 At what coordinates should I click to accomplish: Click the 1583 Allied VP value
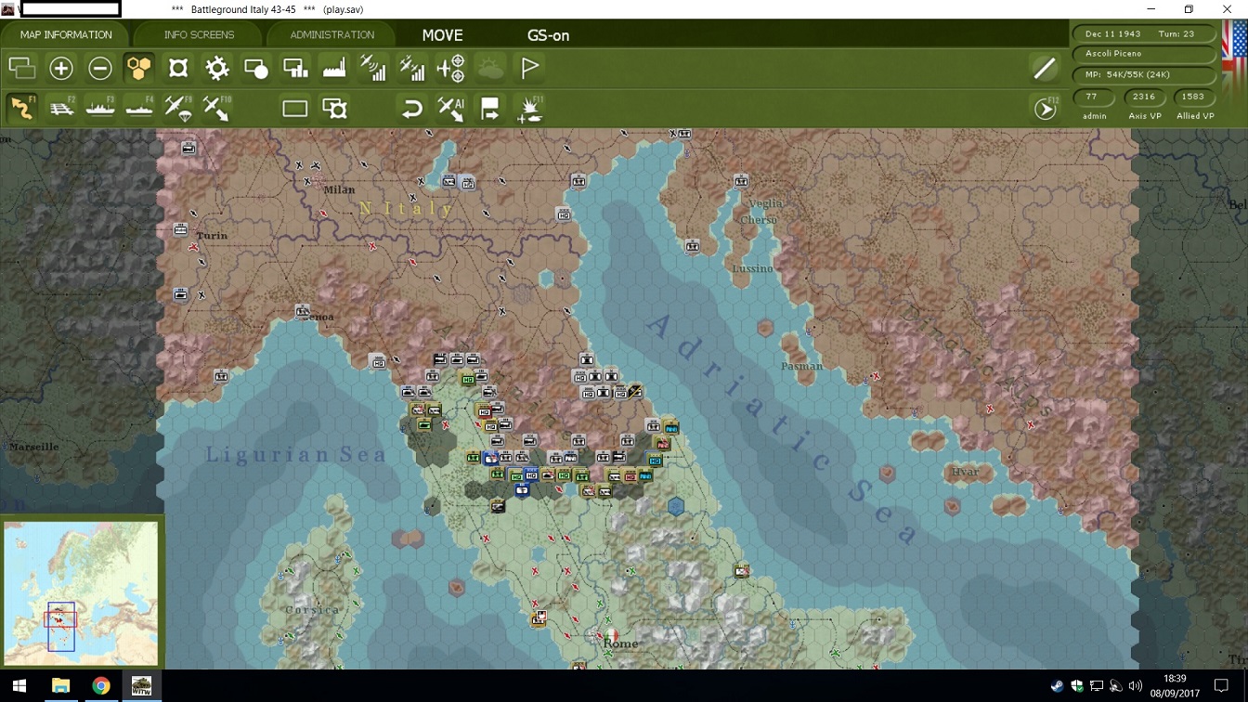tap(1194, 97)
